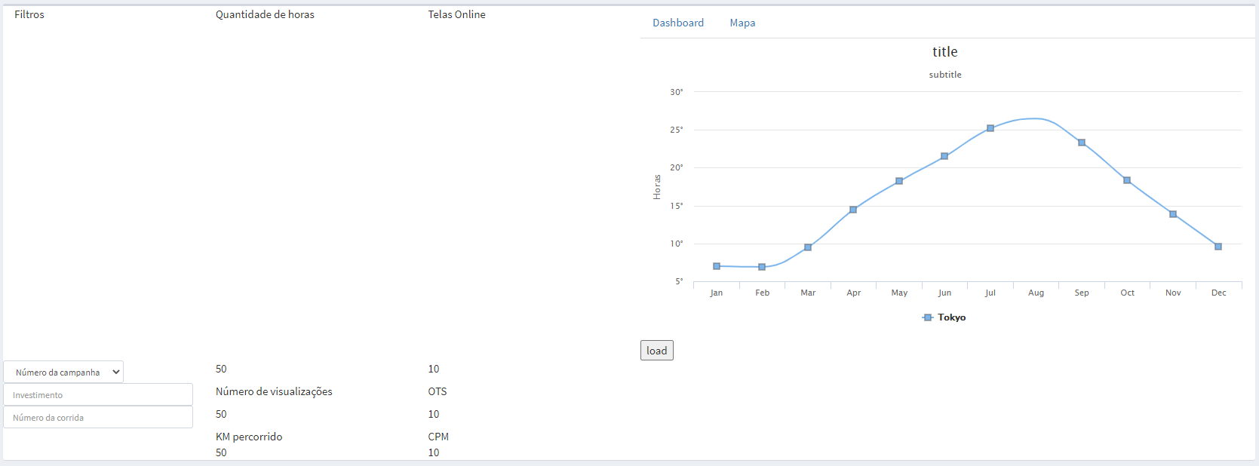
Task: Click the chart title text
Action: tap(945, 51)
